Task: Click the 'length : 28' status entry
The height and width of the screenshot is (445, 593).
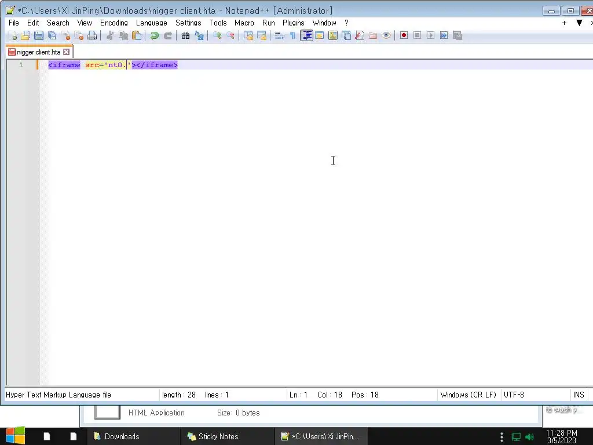Action: point(179,395)
